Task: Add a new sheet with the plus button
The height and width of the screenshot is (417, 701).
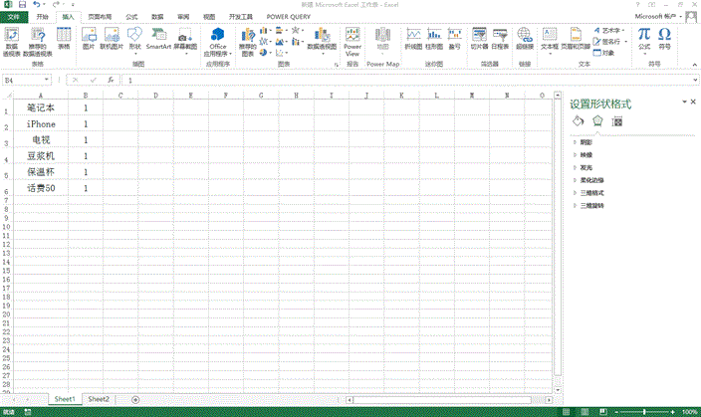Action: [x=135, y=398]
